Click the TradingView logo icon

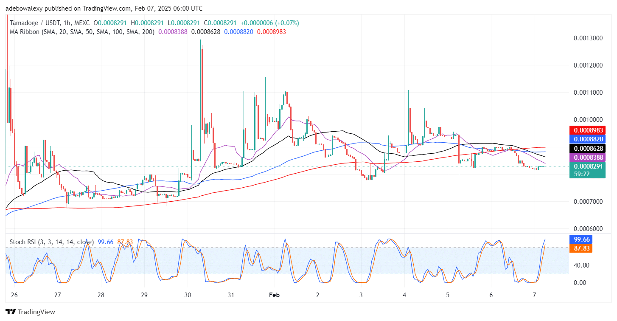[x=11, y=312]
